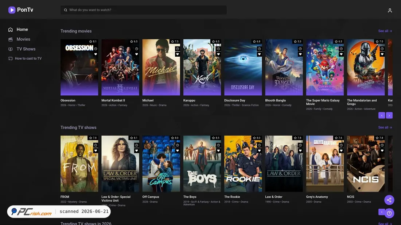Add Mandalorian and Grogu to watch later

382,49
